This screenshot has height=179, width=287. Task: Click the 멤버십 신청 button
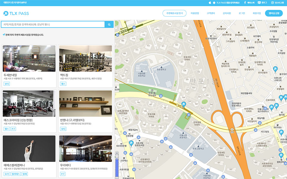tap(274, 13)
